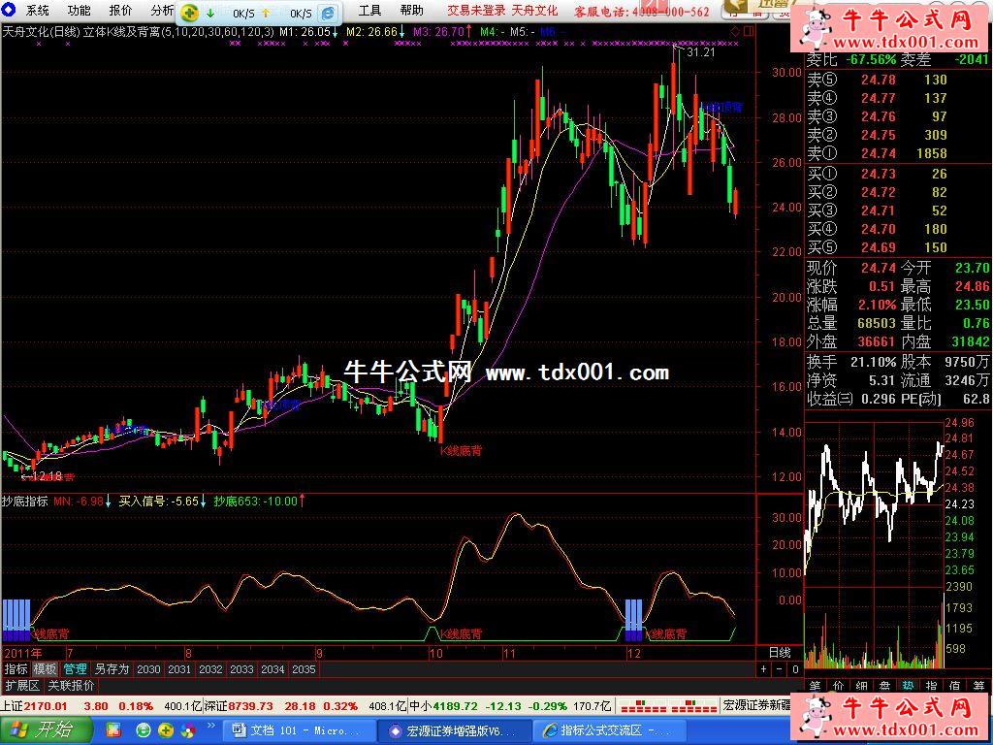Switch to the 模板 tab
The image size is (993, 745).
click(x=45, y=669)
